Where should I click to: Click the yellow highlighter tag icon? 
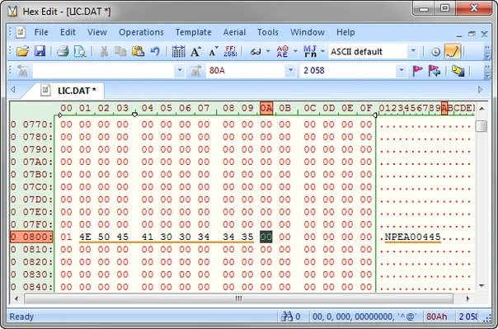coord(458,71)
